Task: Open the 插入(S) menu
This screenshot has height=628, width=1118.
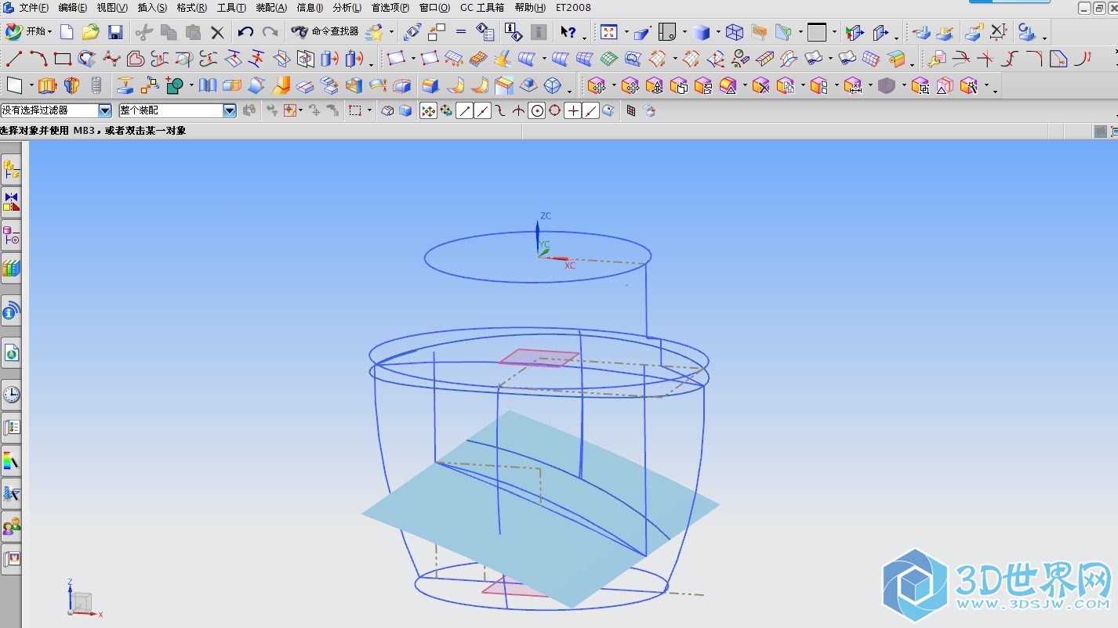Action: (x=152, y=8)
